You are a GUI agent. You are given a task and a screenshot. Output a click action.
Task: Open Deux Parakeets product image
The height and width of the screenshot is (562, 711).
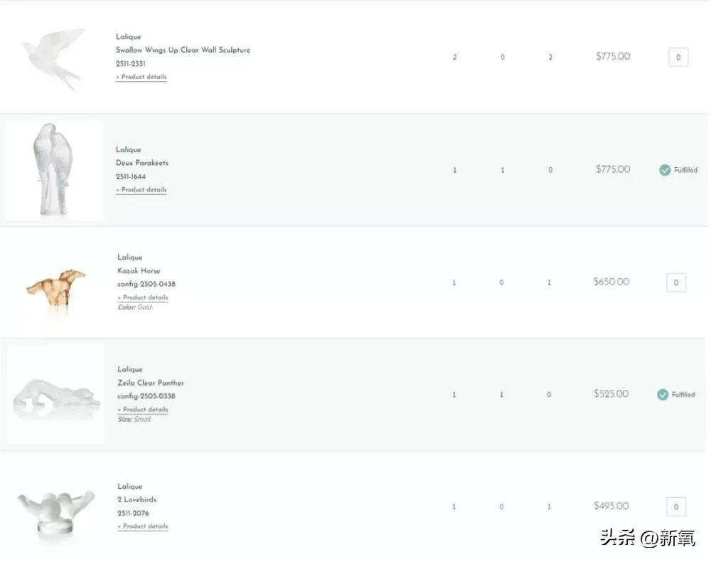[x=54, y=171]
